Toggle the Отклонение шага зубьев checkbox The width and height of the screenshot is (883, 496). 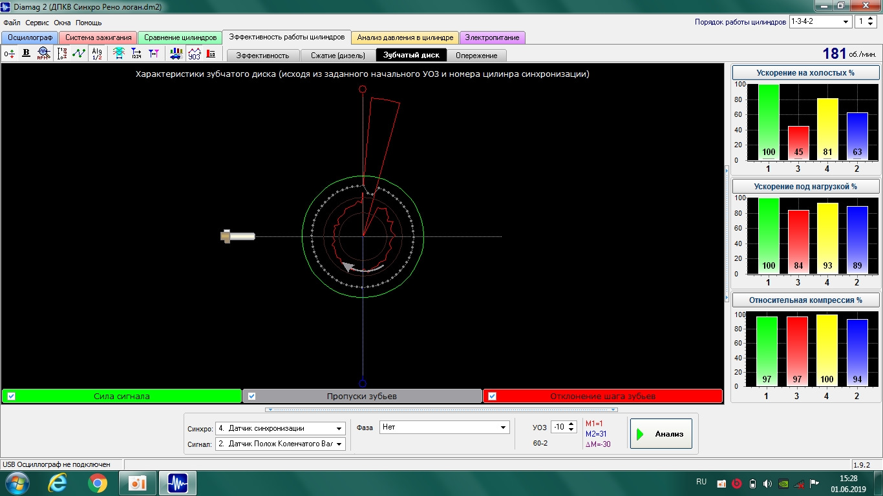(492, 396)
